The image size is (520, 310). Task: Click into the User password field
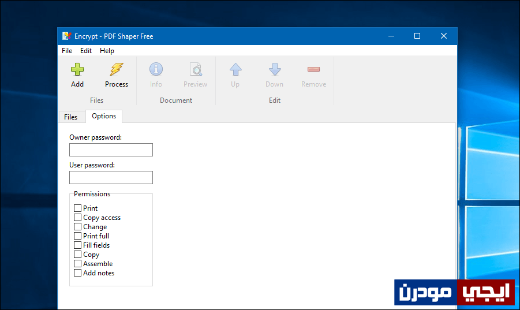(111, 178)
